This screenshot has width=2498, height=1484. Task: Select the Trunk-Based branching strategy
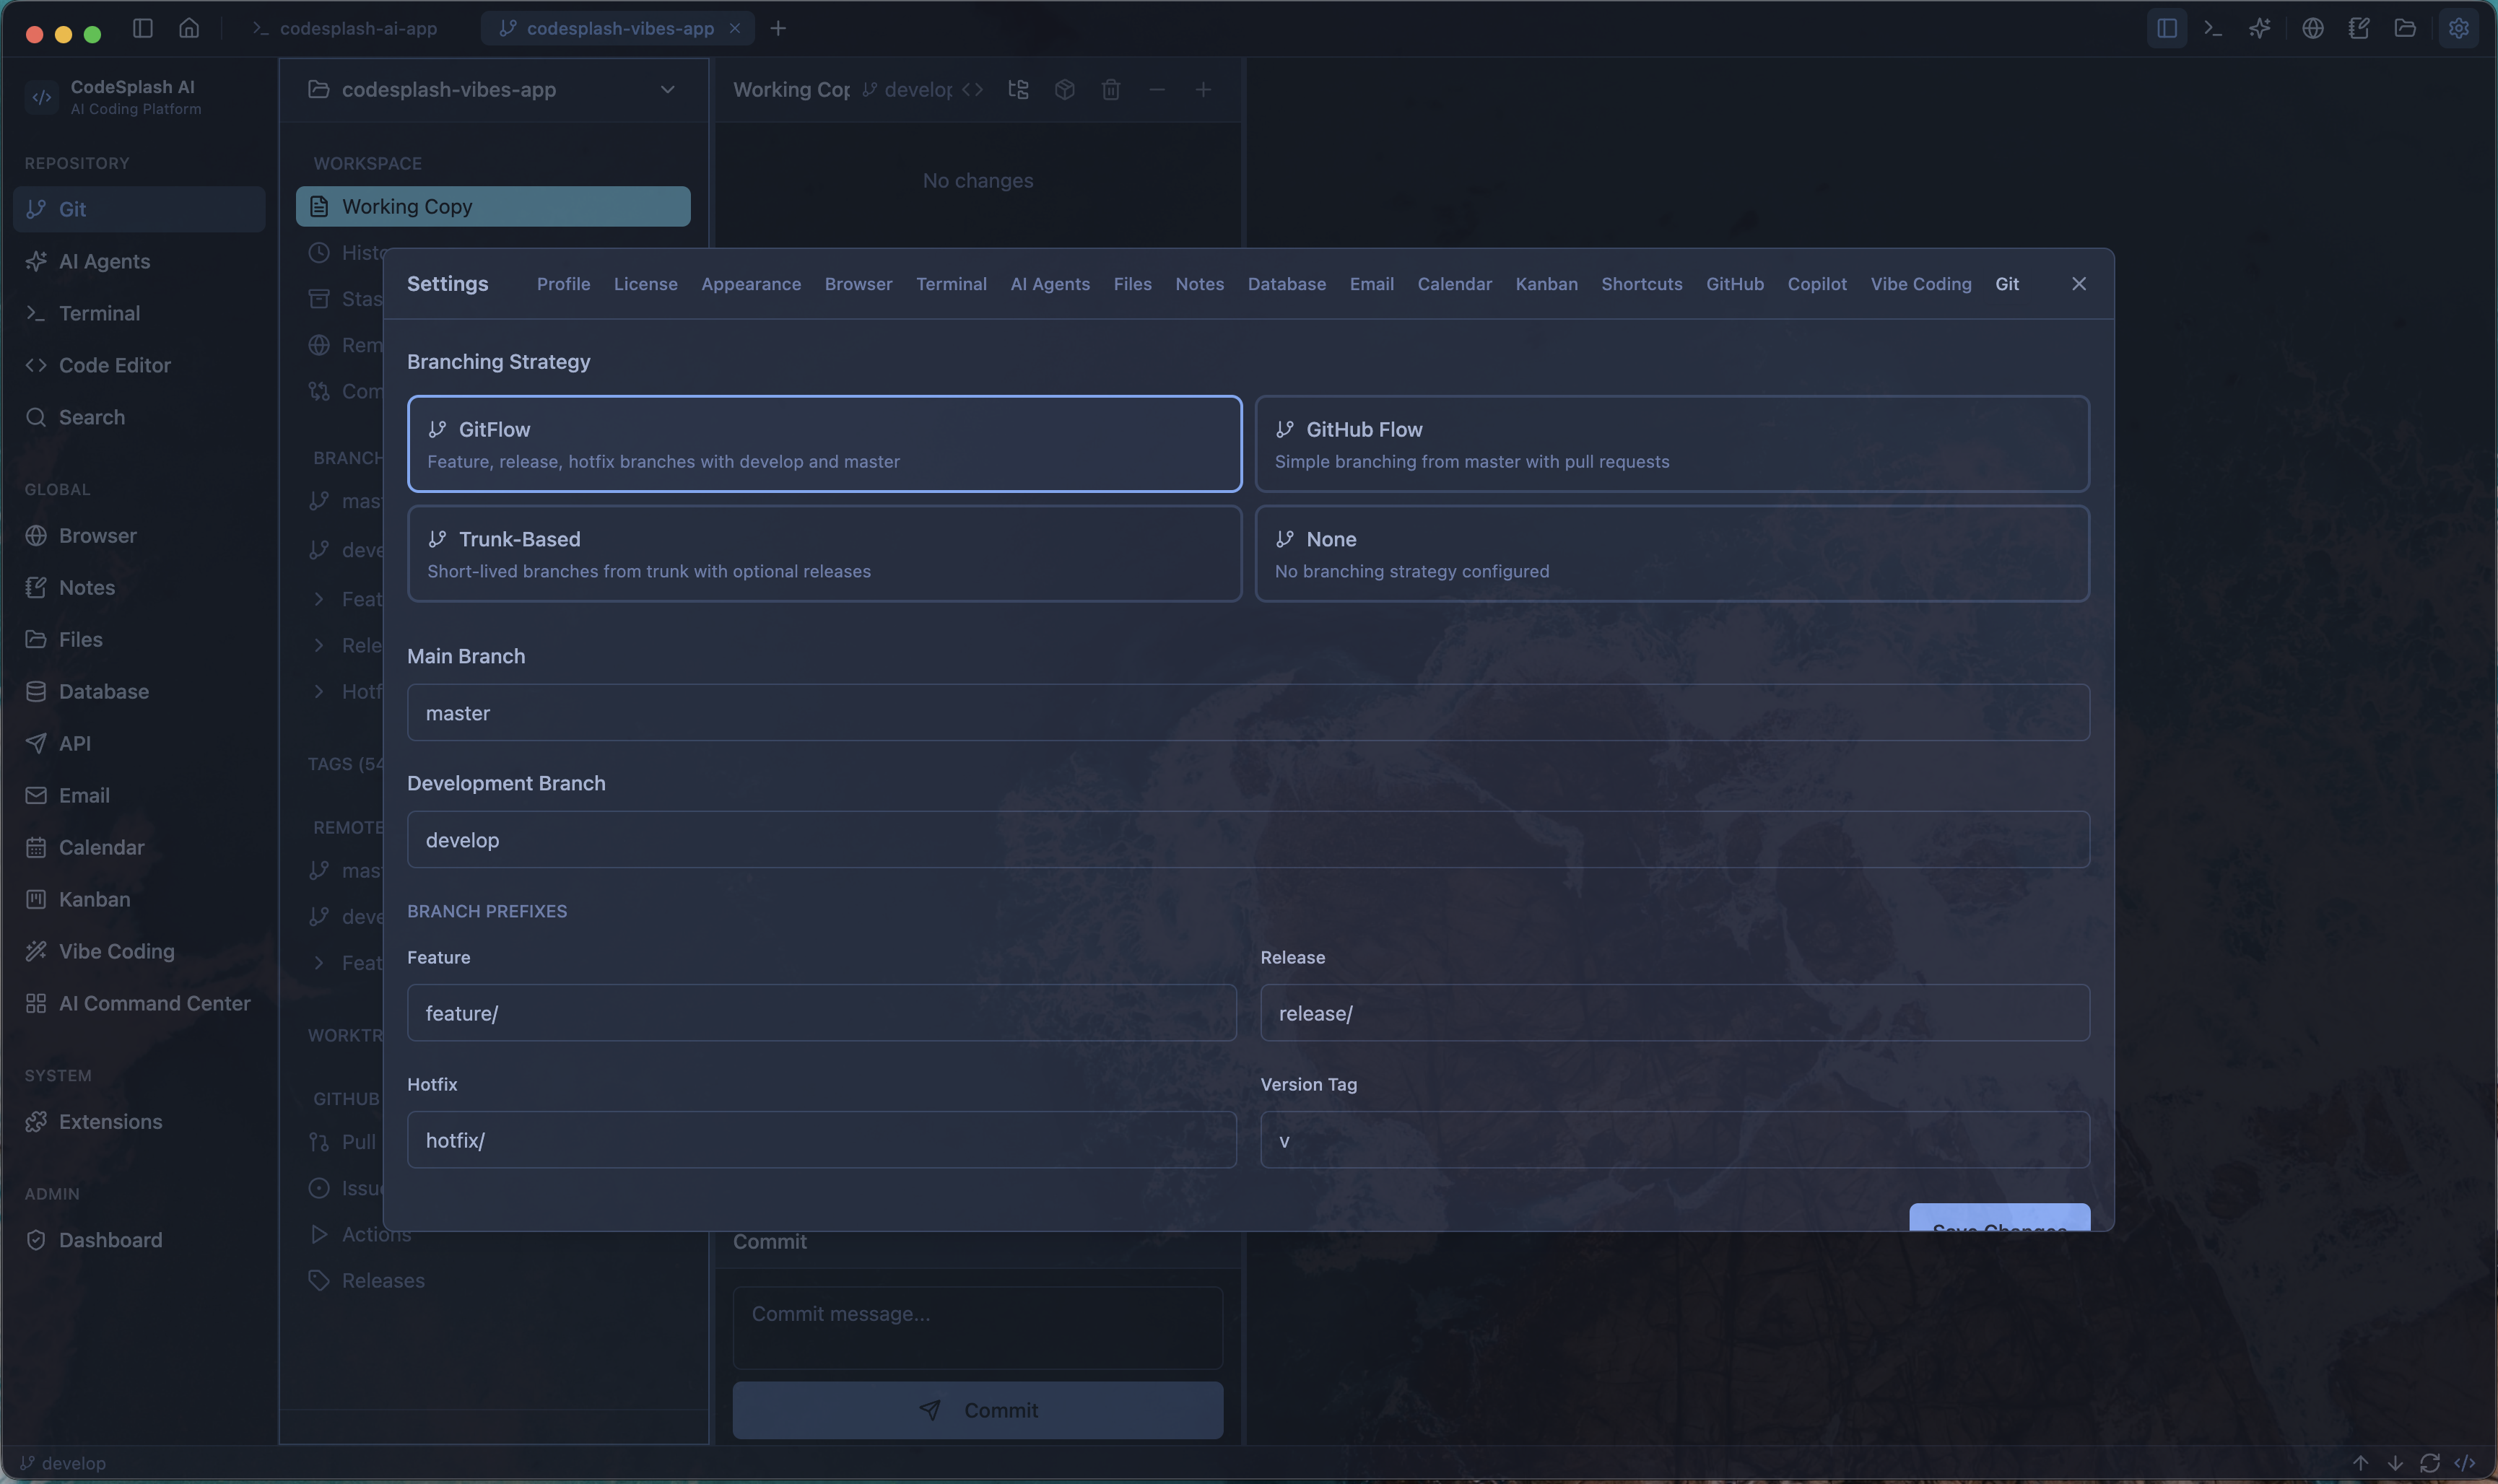point(824,554)
